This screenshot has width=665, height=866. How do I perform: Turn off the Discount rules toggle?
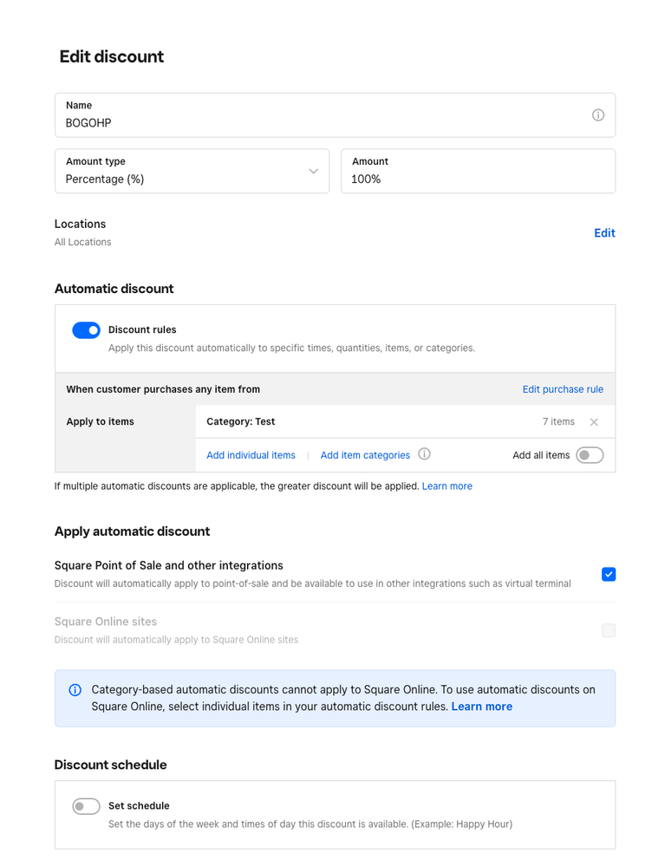click(86, 330)
